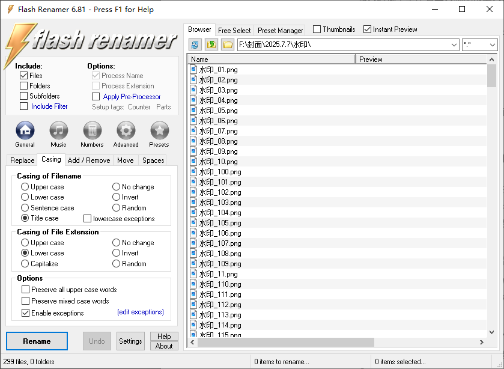Image resolution: width=504 pixels, height=369 pixels.
Task: Enable the Thumbnails checkbox
Action: point(317,29)
